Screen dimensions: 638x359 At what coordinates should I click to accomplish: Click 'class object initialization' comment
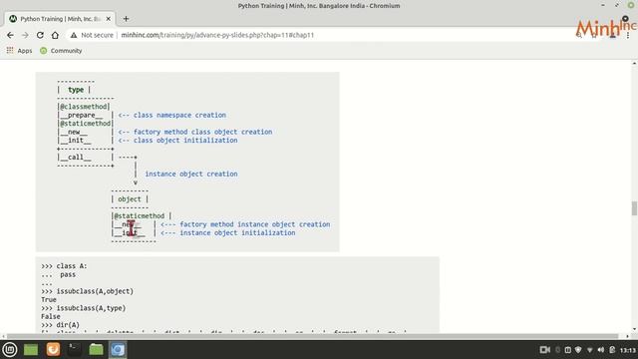click(x=185, y=140)
